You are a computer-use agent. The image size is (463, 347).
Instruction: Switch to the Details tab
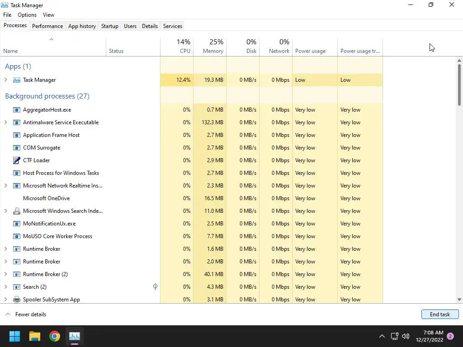150,26
